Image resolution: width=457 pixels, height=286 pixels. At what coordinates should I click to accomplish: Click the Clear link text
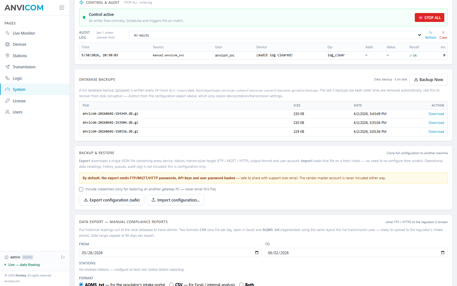click(x=443, y=37)
